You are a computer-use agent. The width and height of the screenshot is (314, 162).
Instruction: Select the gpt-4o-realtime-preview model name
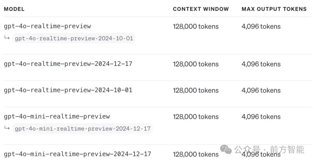[47, 26]
